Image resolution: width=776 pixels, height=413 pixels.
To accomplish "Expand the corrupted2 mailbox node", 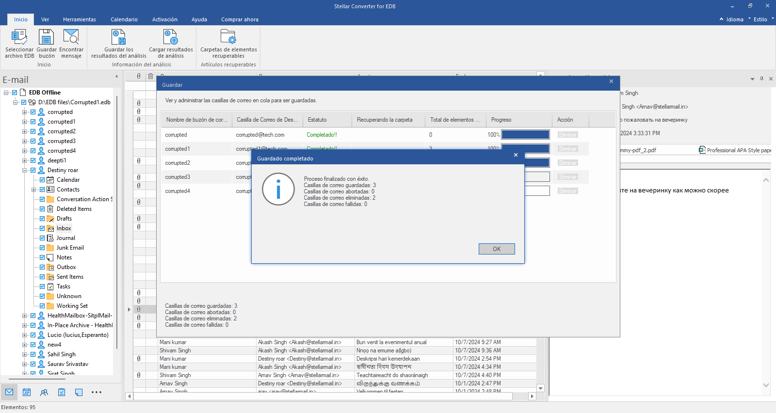I will tap(25, 131).
